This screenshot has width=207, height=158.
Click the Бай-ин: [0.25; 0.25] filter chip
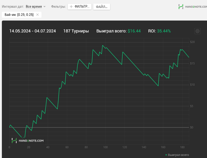[x=22, y=15]
